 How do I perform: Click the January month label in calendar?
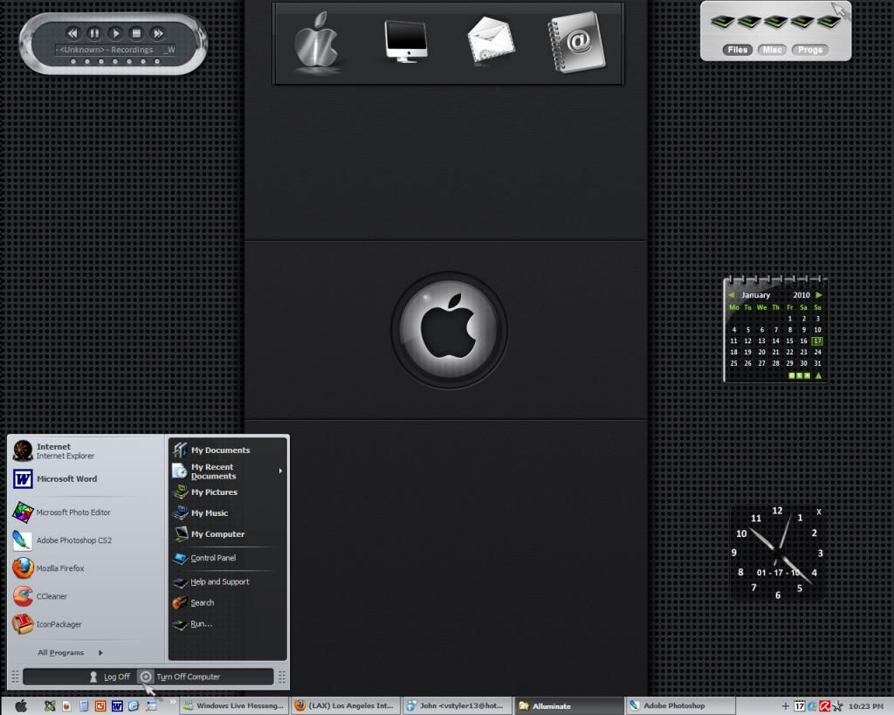tap(755, 295)
